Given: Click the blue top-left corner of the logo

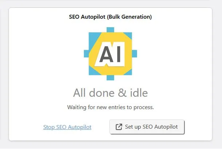Looking at the screenshot, I should pyautogui.click(x=92, y=37).
